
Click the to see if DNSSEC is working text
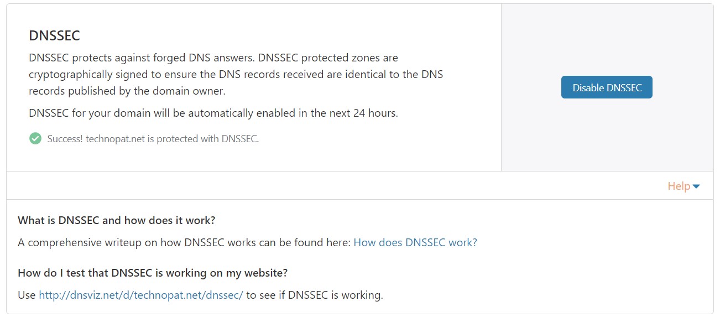coord(314,295)
